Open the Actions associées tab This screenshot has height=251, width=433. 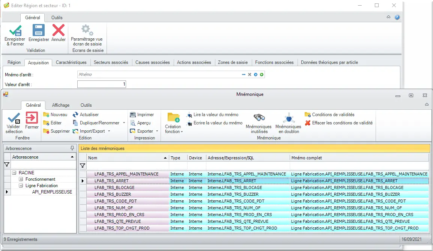click(x=194, y=62)
